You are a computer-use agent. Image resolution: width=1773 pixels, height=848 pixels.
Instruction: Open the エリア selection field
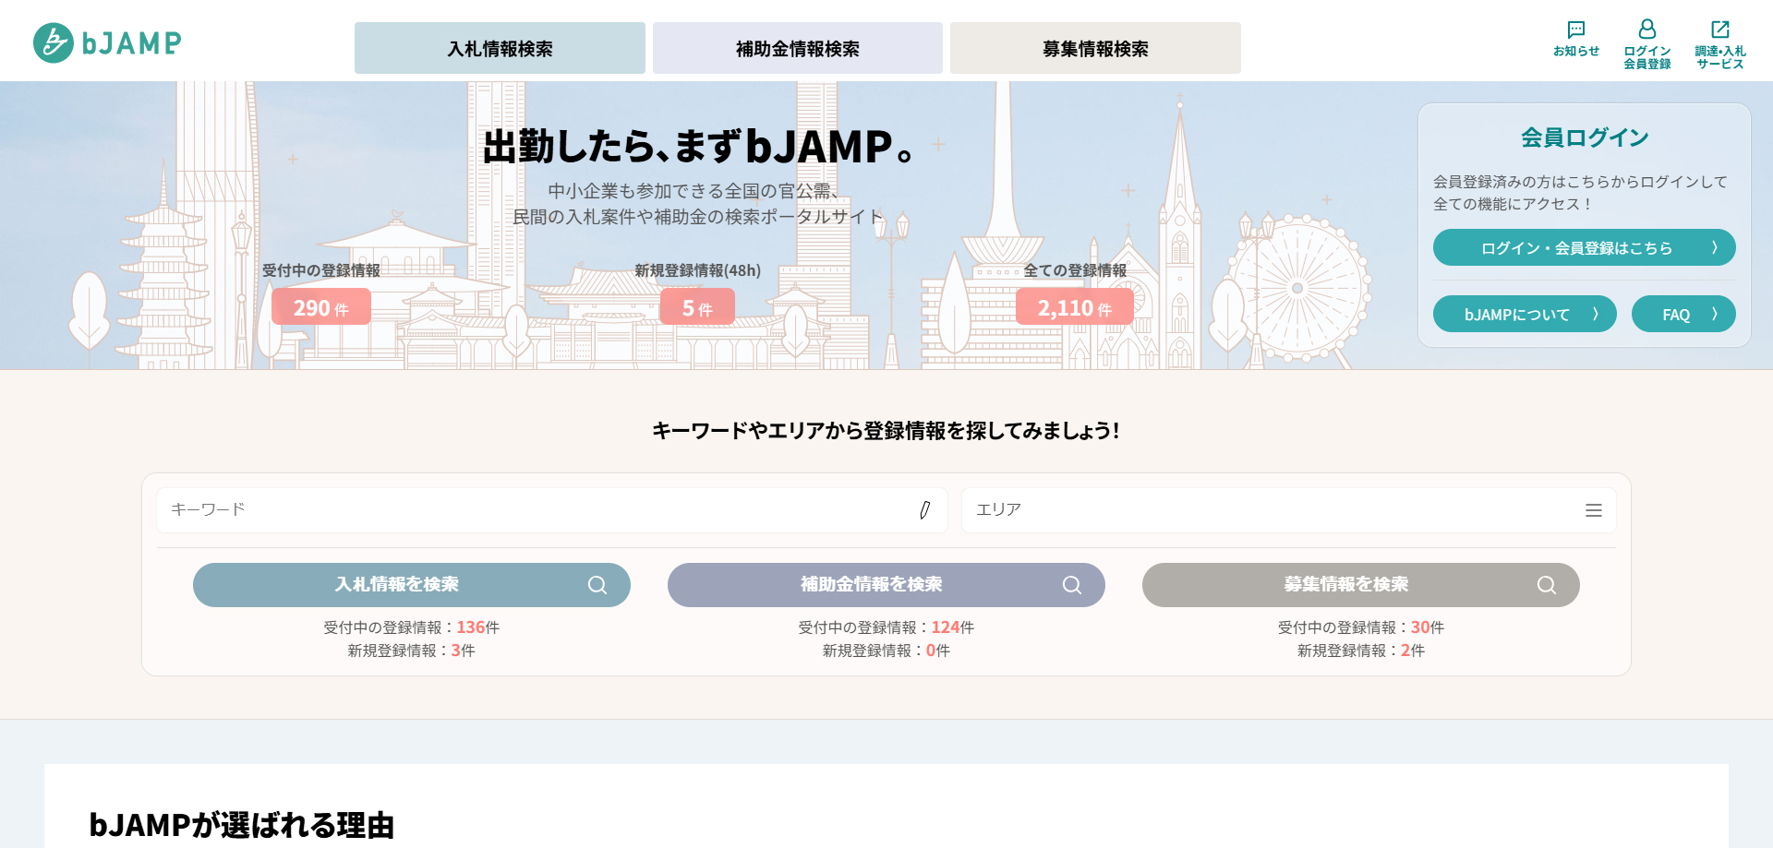pyautogui.click(x=1289, y=510)
